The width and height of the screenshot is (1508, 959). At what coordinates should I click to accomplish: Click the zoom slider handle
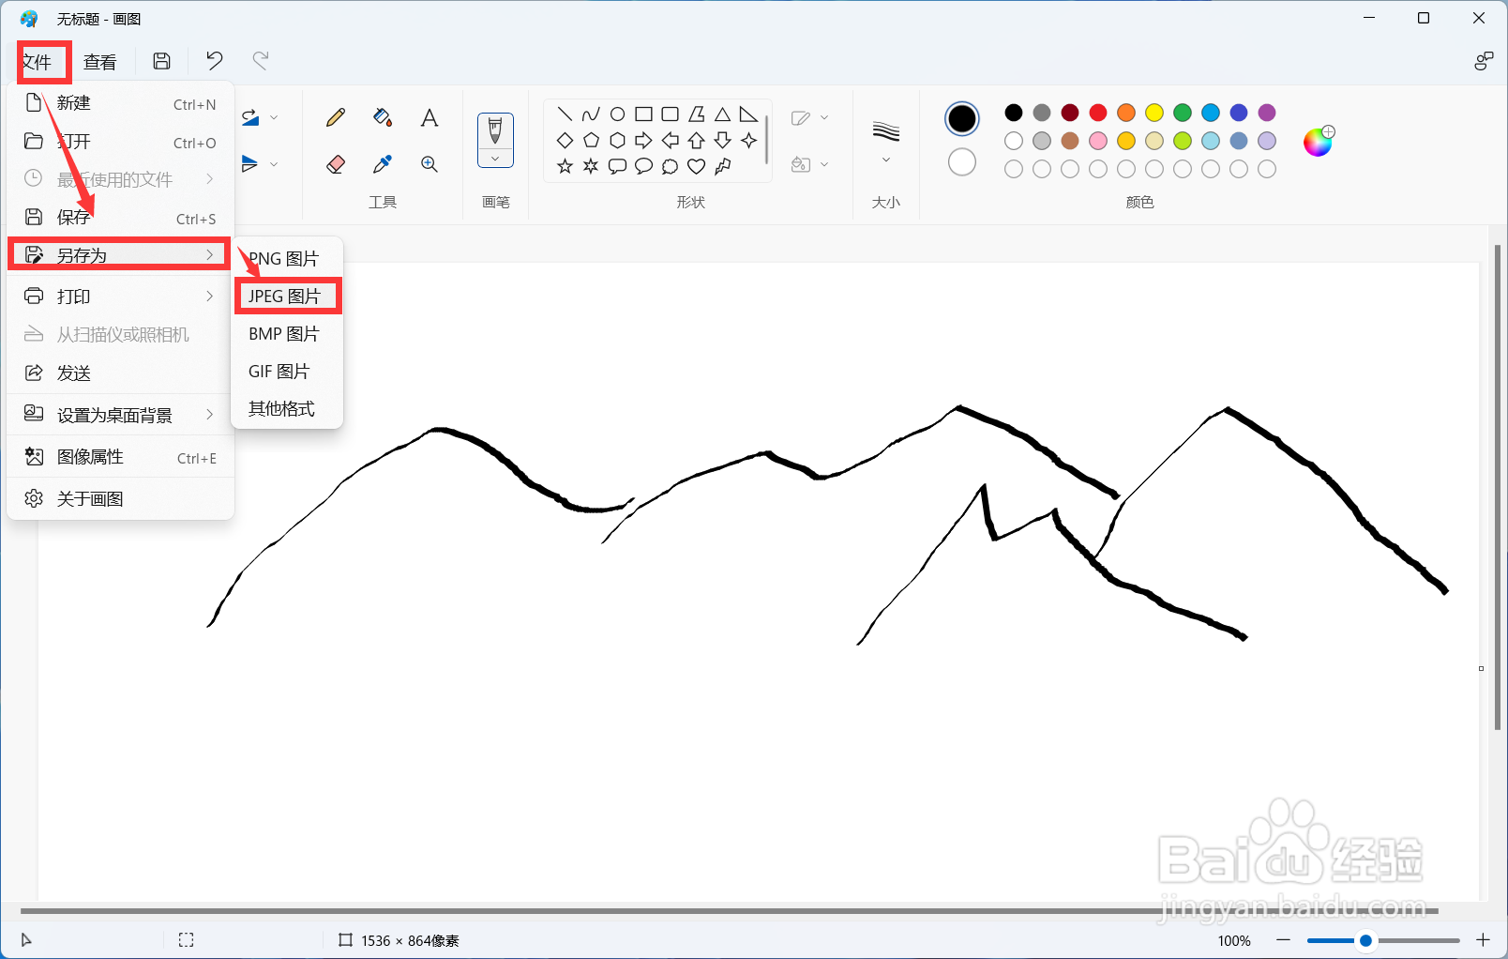[1366, 940]
